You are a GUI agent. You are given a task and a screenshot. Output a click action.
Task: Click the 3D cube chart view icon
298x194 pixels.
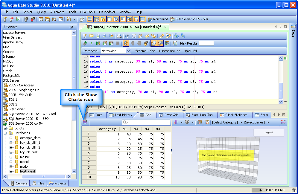pos(187,122)
